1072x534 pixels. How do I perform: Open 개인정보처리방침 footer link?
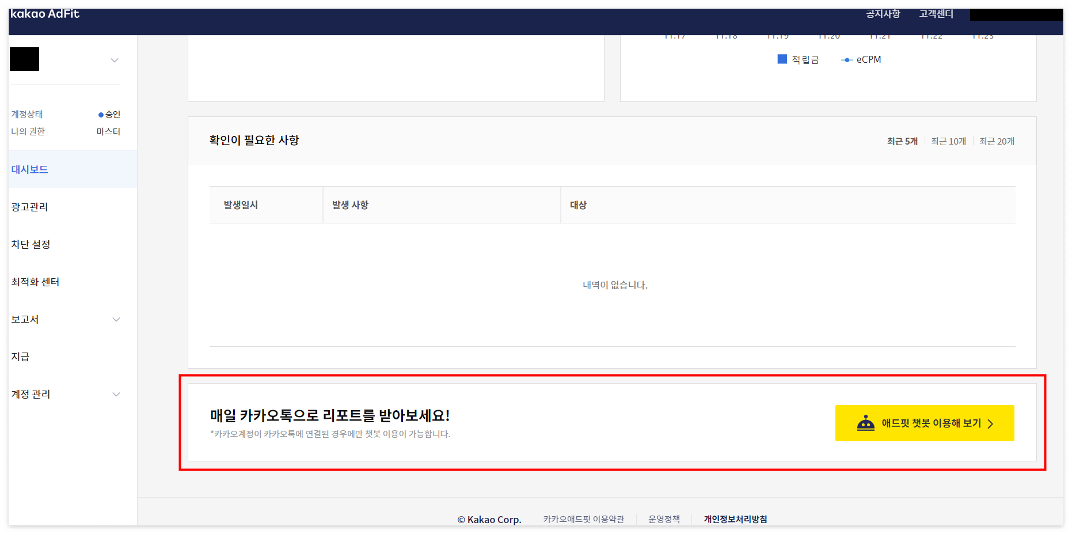coord(735,519)
